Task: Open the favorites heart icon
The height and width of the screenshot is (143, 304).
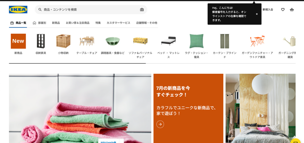Action: [x=283, y=9]
